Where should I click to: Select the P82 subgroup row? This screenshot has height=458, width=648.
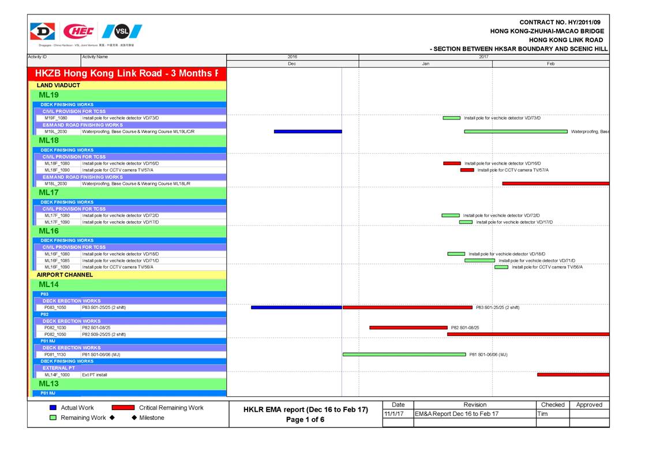tap(129, 314)
